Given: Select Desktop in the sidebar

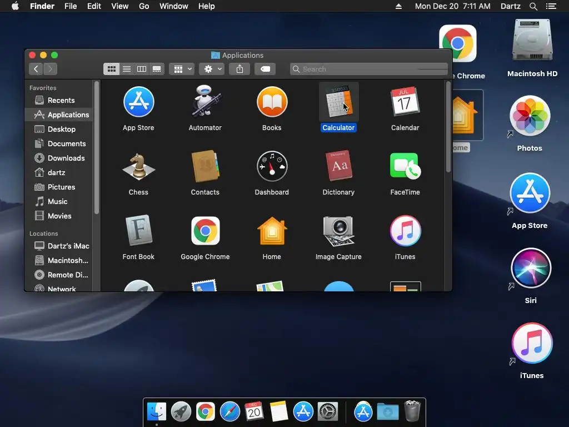Looking at the screenshot, I should click(59, 129).
